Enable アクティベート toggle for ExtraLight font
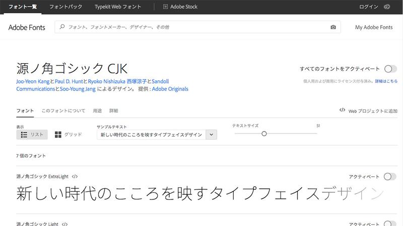403x226 pixels. [390, 176]
